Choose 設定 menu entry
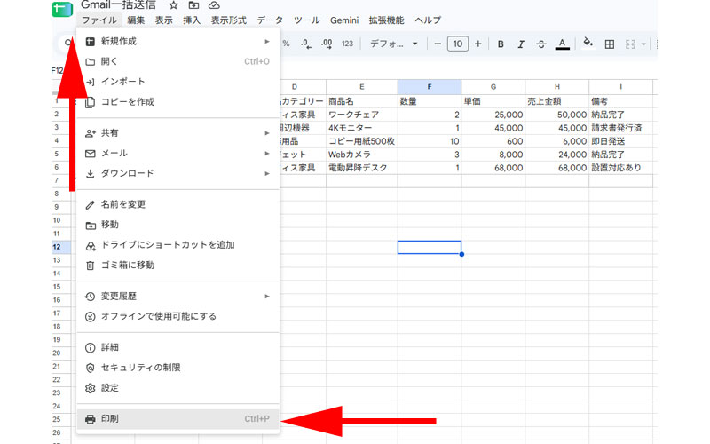710x444 pixels. coord(178,388)
